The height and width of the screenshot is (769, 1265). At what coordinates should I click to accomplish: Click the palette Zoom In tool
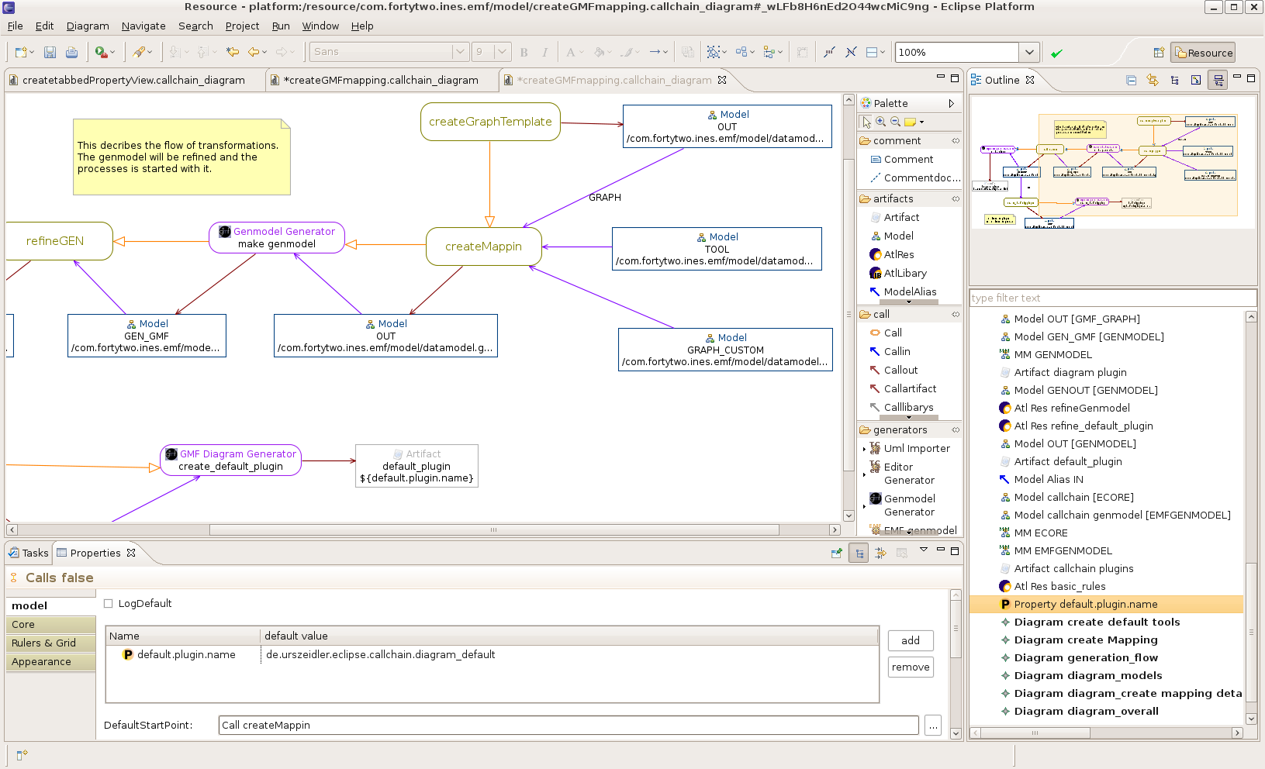pyautogui.click(x=880, y=122)
